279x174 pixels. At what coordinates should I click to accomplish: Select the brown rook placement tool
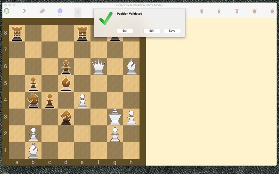point(237,11)
